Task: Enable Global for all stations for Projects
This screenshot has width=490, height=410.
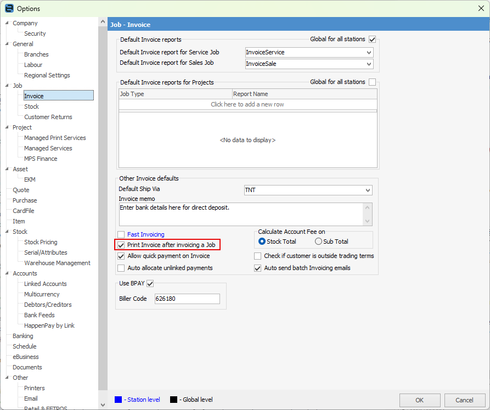Action: pyautogui.click(x=372, y=82)
